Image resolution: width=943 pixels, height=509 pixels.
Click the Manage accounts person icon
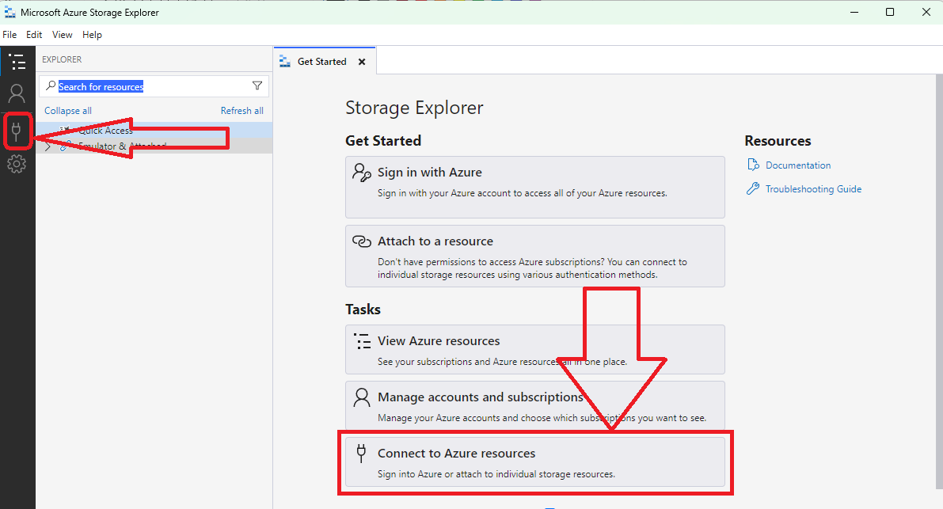pyautogui.click(x=361, y=397)
